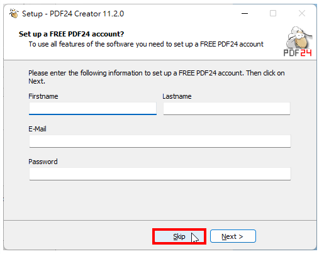Minimize the PDF24 Setup window

(245, 13)
